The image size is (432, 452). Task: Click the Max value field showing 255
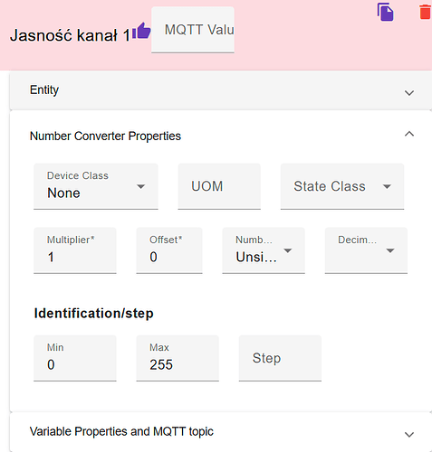point(178,358)
